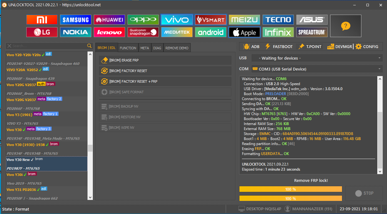387x214 pixels.
Task: Open the ADB tools
Action: click(x=251, y=46)
